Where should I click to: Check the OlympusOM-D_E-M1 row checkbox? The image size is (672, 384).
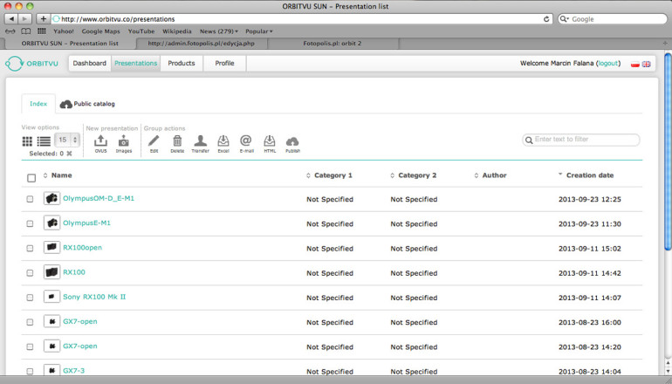(x=30, y=199)
